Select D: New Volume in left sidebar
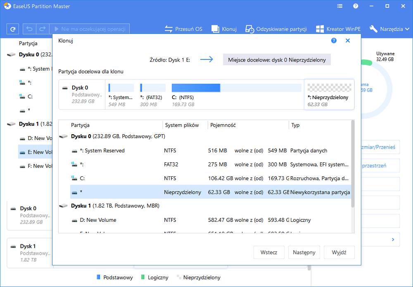The image size is (413, 287). 36,138
